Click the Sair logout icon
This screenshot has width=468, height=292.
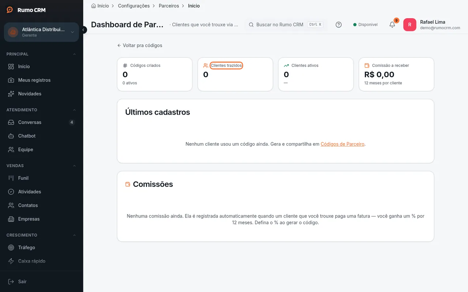(x=11, y=281)
